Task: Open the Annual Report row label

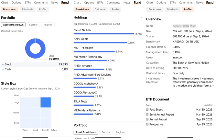Action: [x=158, y=119]
